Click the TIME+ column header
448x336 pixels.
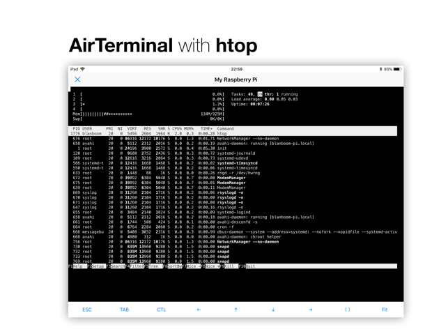pos(206,129)
